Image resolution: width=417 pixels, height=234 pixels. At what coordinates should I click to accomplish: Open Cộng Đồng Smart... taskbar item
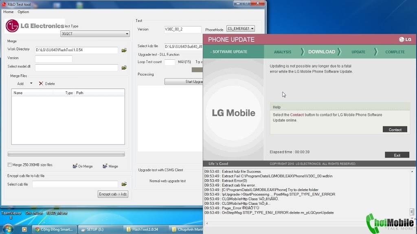tap(55, 229)
